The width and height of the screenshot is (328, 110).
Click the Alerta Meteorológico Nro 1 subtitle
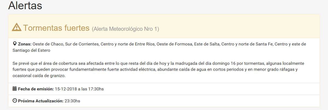click(x=125, y=29)
